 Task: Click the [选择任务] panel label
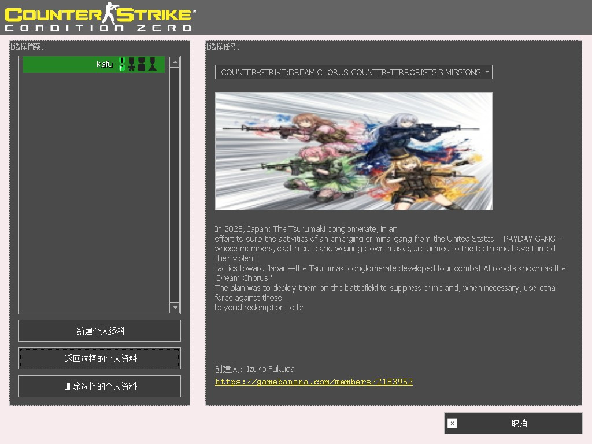pos(223,46)
